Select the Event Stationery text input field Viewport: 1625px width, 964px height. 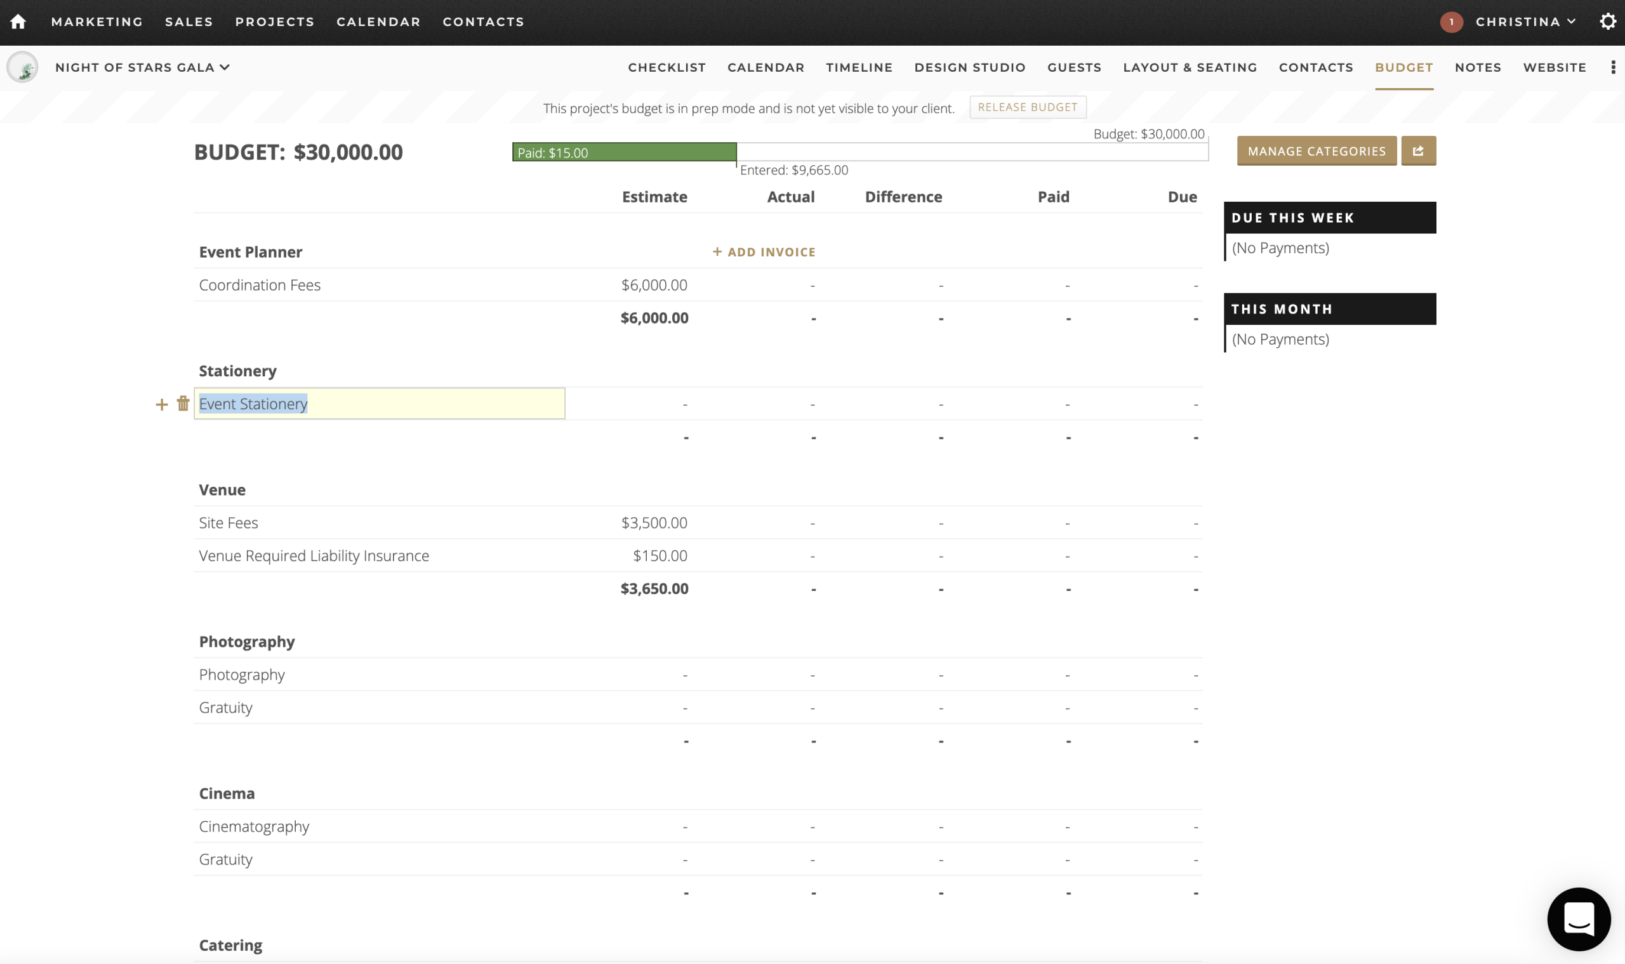tap(379, 404)
